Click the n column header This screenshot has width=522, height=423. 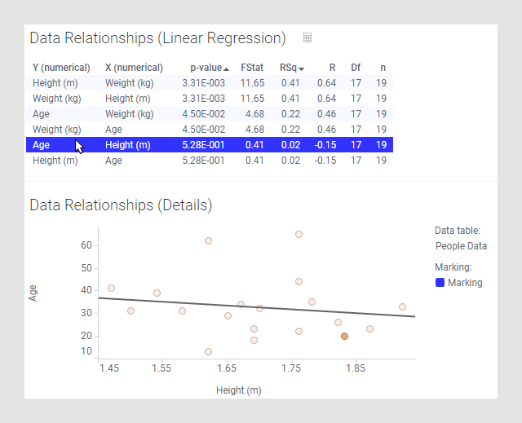tap(382, 68)
